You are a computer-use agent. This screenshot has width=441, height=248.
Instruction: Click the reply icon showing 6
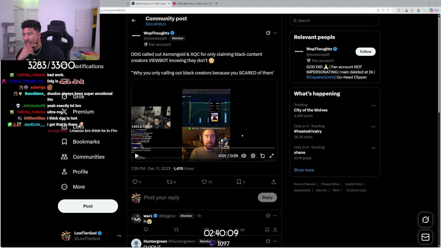pyautogui.click(x=135, y=182)
